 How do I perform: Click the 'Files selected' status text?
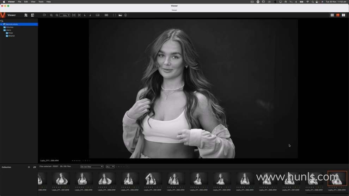(x=49, y=166)
